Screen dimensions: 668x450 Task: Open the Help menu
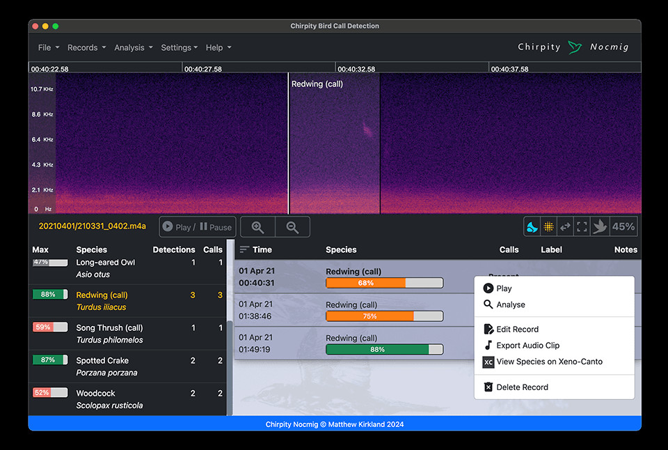tap(218, 48)
